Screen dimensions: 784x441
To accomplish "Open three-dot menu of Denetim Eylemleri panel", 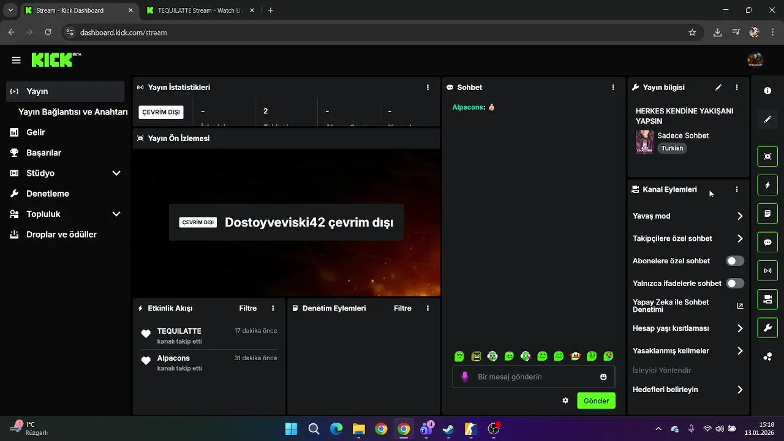I will [x=428, y=308].
